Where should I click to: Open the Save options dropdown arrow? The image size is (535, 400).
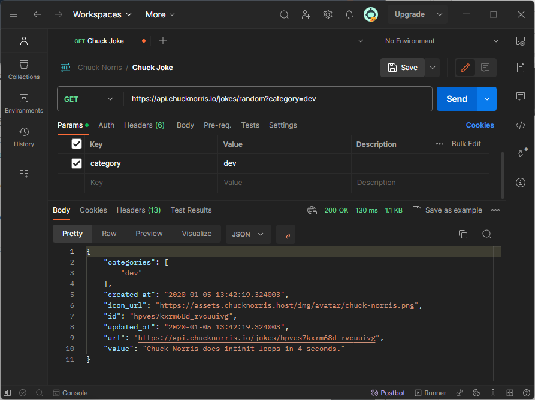click(433, 68)
